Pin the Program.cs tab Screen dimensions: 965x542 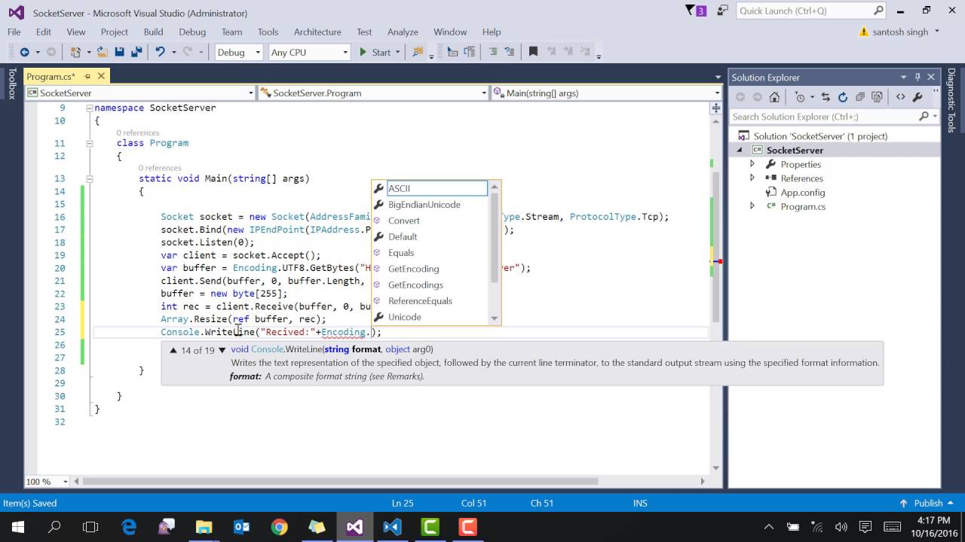[87, 76]
